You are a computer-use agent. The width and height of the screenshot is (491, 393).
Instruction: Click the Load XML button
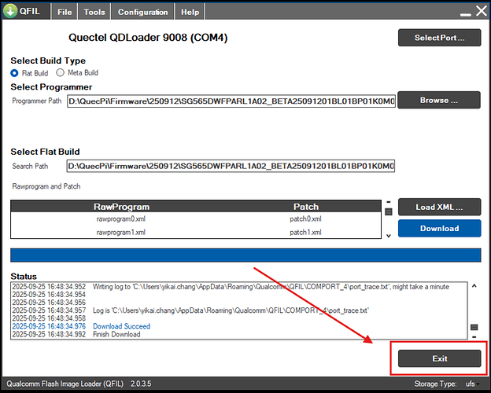click(439, 207)
